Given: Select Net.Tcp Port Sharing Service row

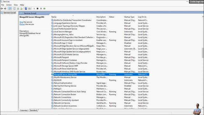Looking at the screenshot, I should point(100,86).
